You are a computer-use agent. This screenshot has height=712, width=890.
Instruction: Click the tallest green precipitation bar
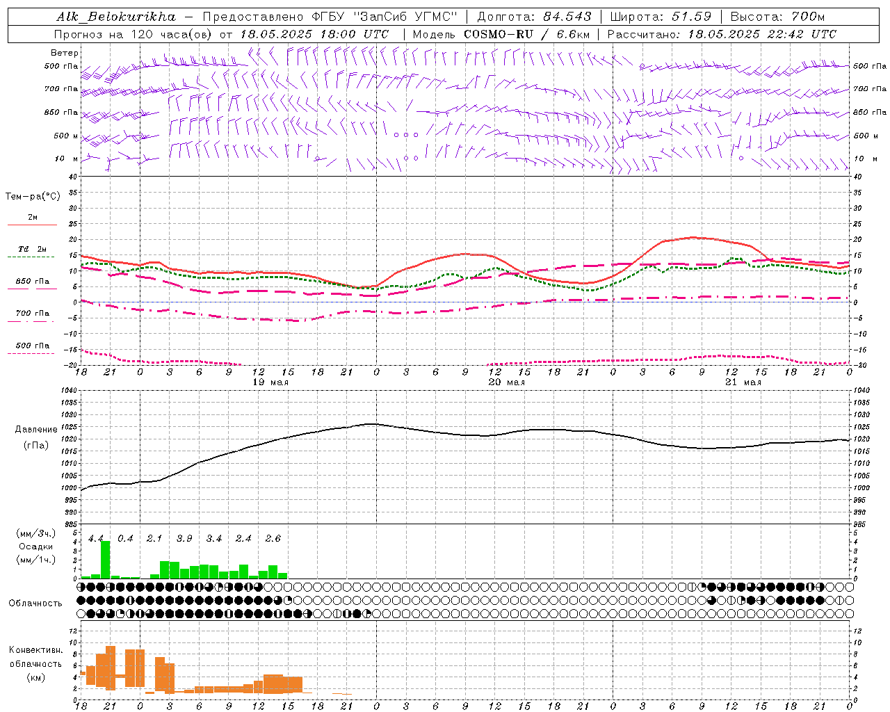(106, 560)
